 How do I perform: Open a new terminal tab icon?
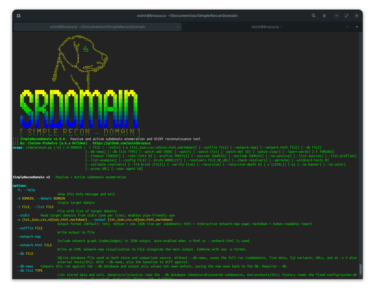(19, 16)
